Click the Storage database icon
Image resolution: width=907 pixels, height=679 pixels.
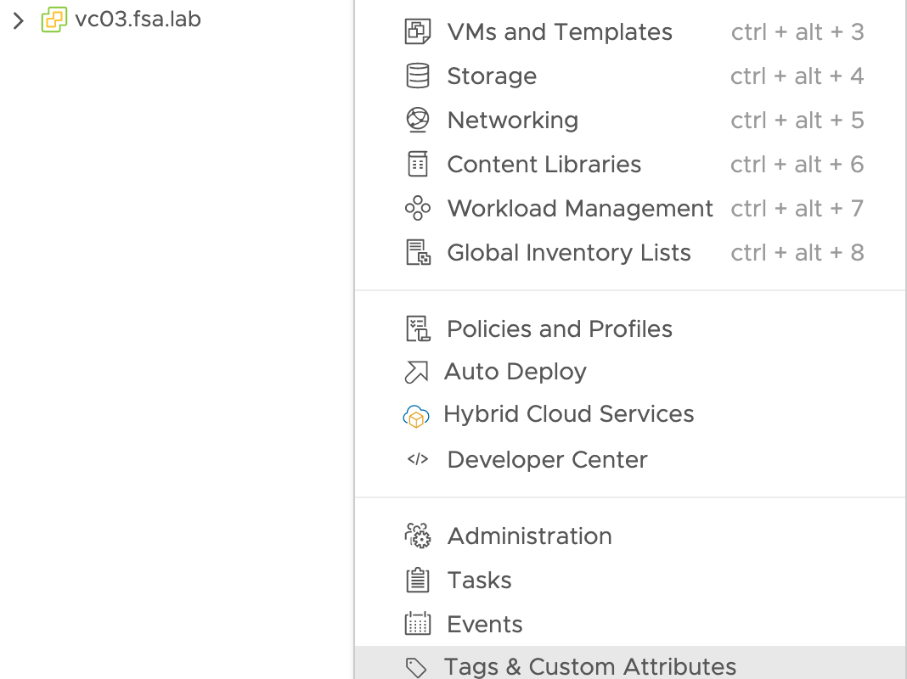coord(418,76)
